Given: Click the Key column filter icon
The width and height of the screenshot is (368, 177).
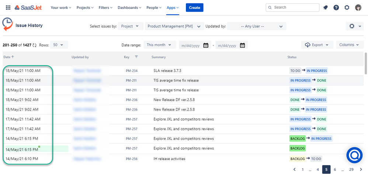Looking at the screenshot, I should [x=136, y=56].
